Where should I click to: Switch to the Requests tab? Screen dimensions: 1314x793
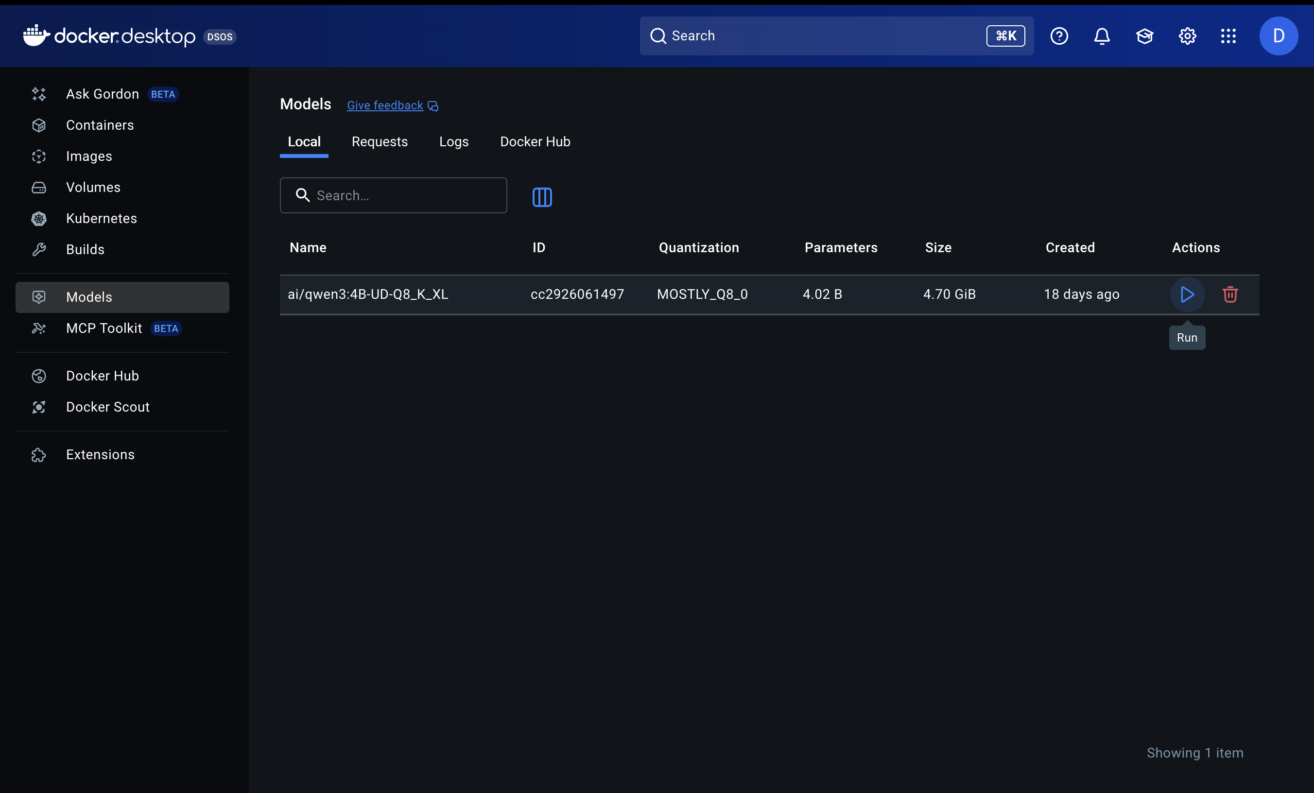click(379, 141)
